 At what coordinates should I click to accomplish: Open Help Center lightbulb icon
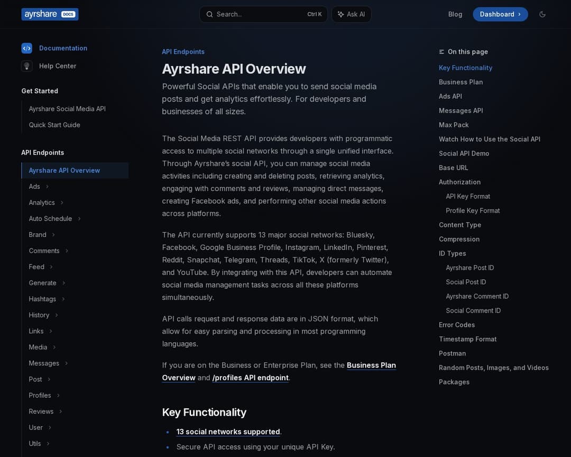point(26,66)
